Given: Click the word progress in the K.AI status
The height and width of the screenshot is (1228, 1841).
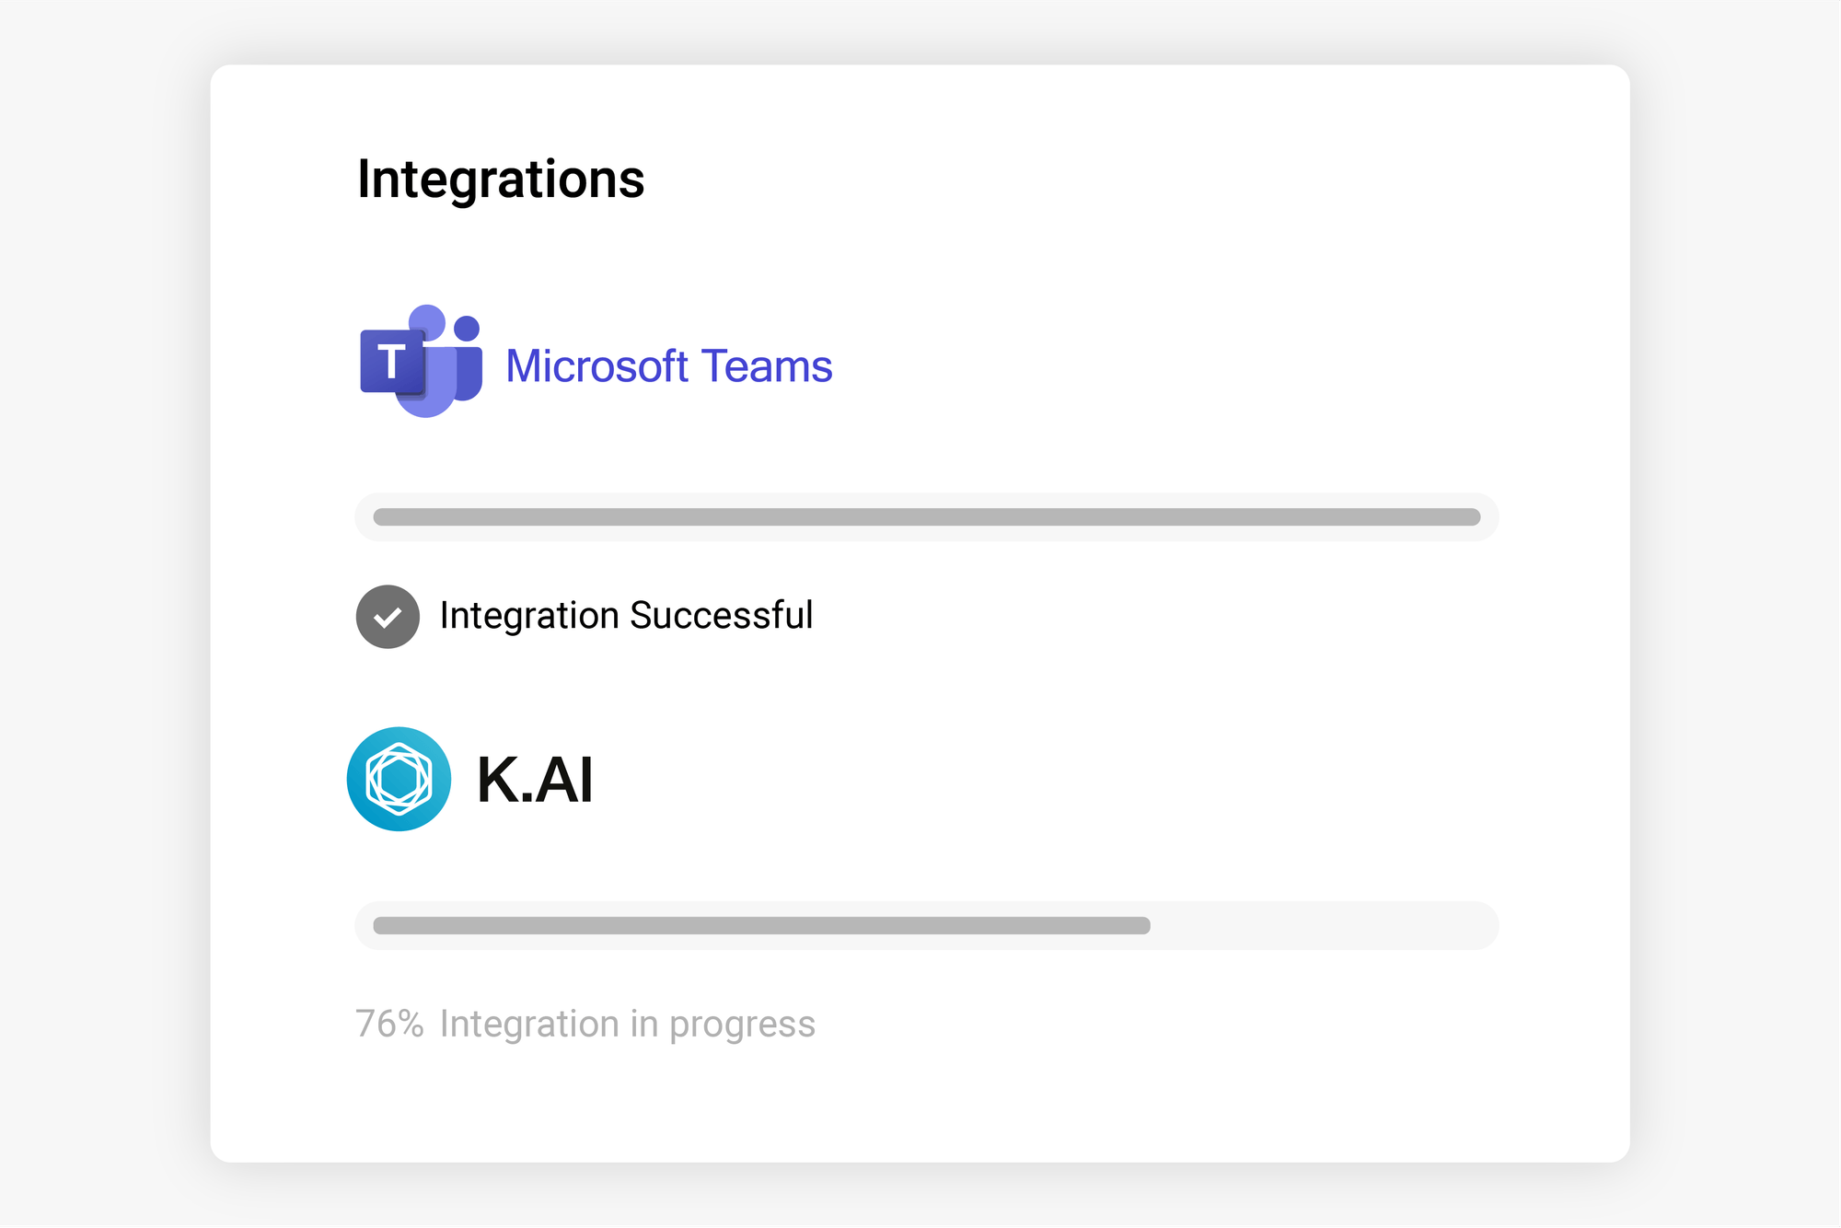Looking at the screenshot, I should pyautogui.click(x=742, y=1025).
